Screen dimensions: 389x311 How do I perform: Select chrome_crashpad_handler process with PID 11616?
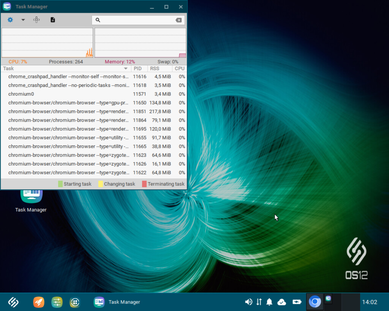click(68, 77)
